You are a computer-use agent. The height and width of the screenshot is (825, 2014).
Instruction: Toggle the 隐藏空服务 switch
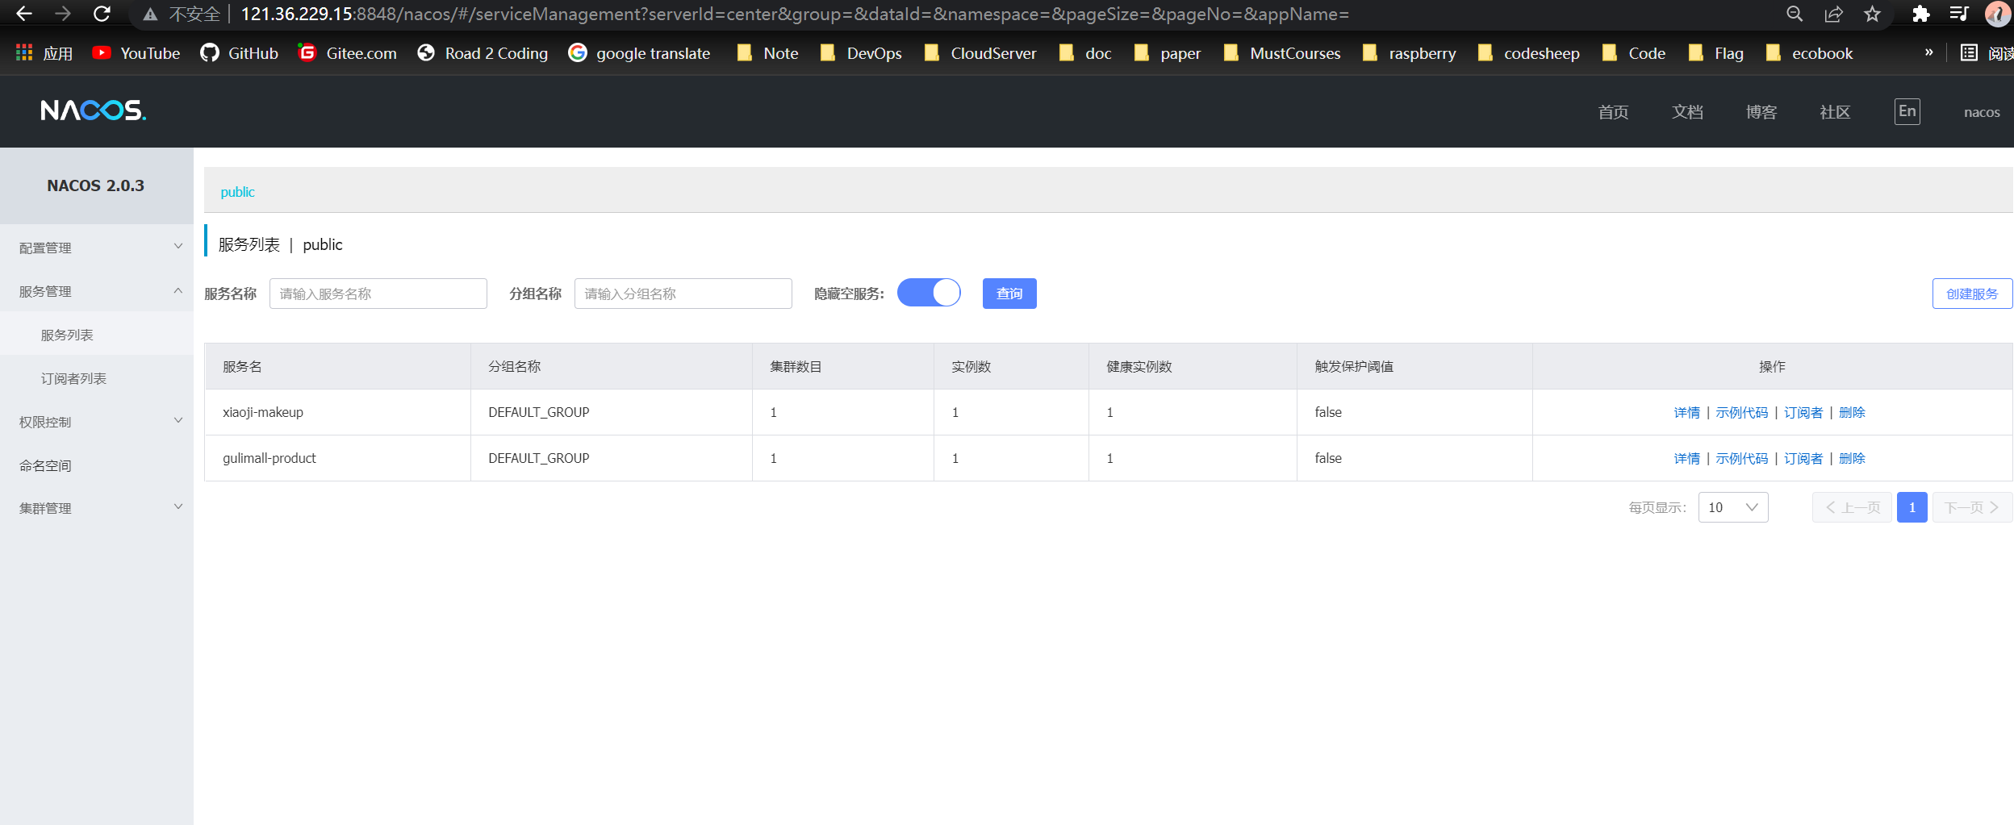coord(929,293)
